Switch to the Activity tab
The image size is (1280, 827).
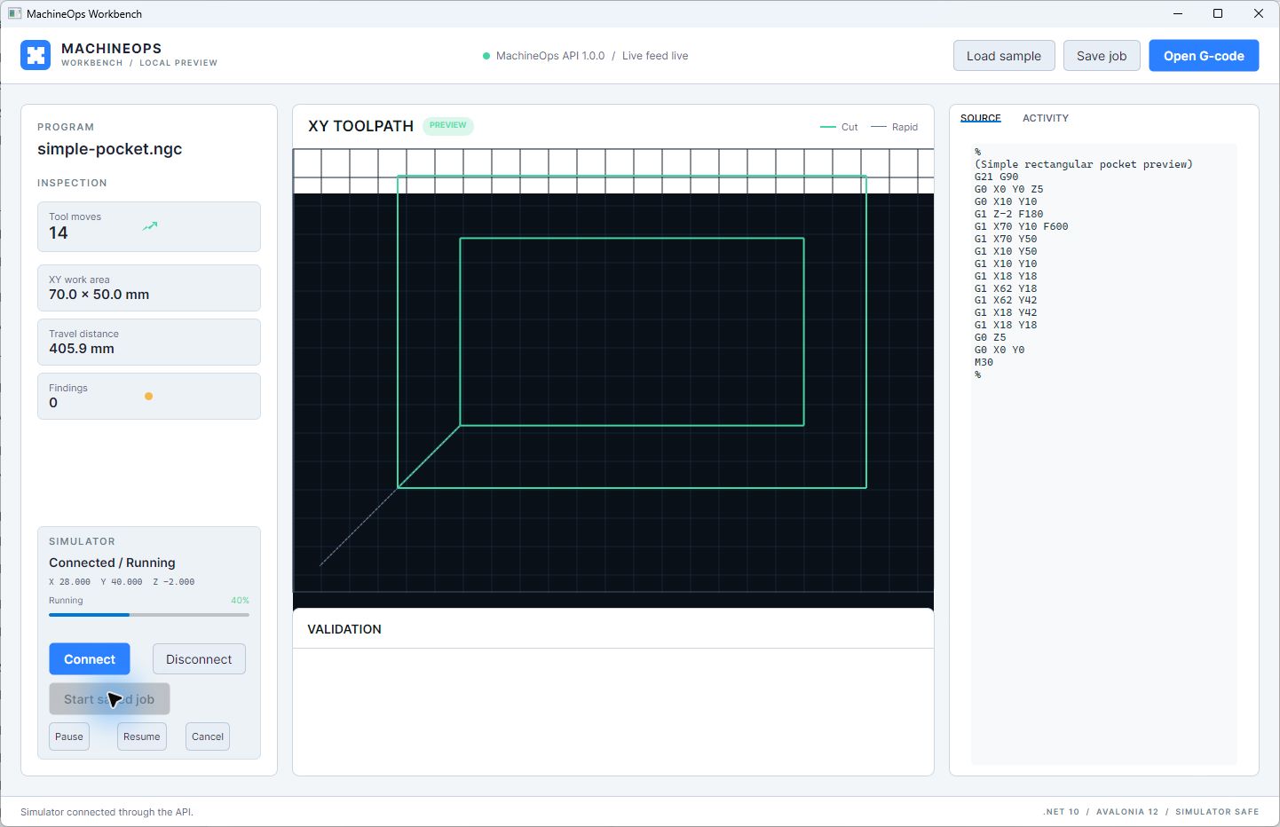tap(1046, 118)
